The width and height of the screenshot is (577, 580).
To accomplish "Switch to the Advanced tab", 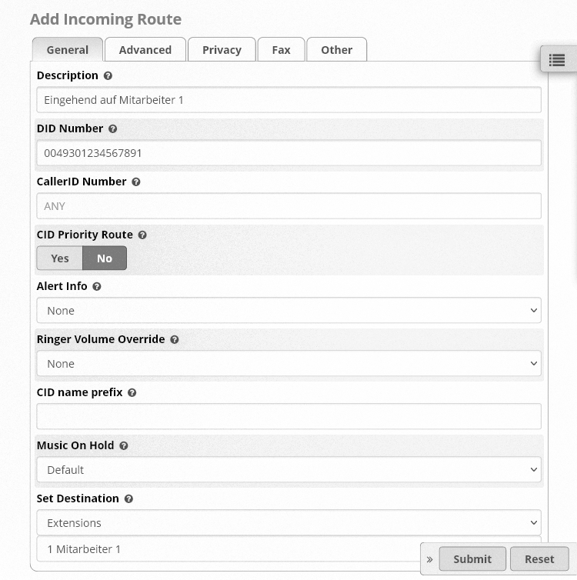I will (145, 49).
